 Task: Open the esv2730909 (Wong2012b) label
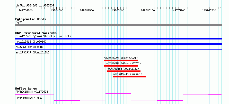(x=32, y=52)
